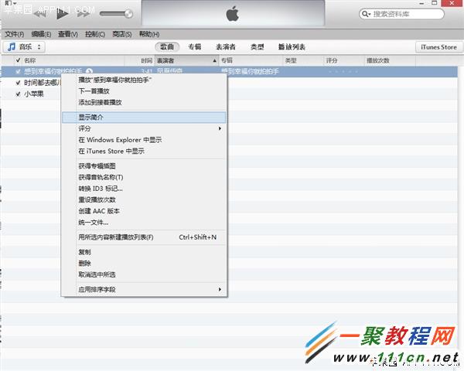
Task: Select the 小苹果 song row
Action: coord(34,94)
